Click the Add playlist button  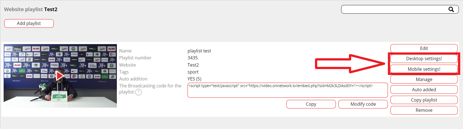pyautogui.click(x=29, y=24)
